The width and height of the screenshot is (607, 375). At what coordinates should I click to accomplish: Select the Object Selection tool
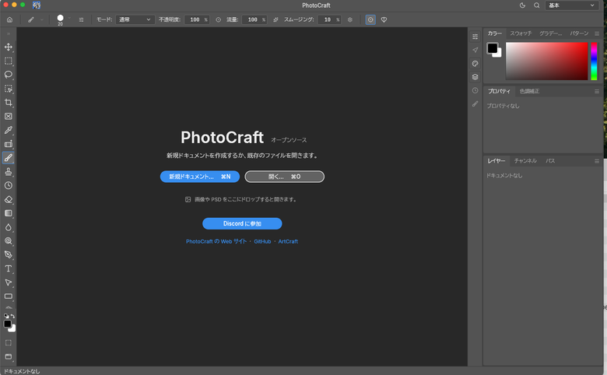8,89
